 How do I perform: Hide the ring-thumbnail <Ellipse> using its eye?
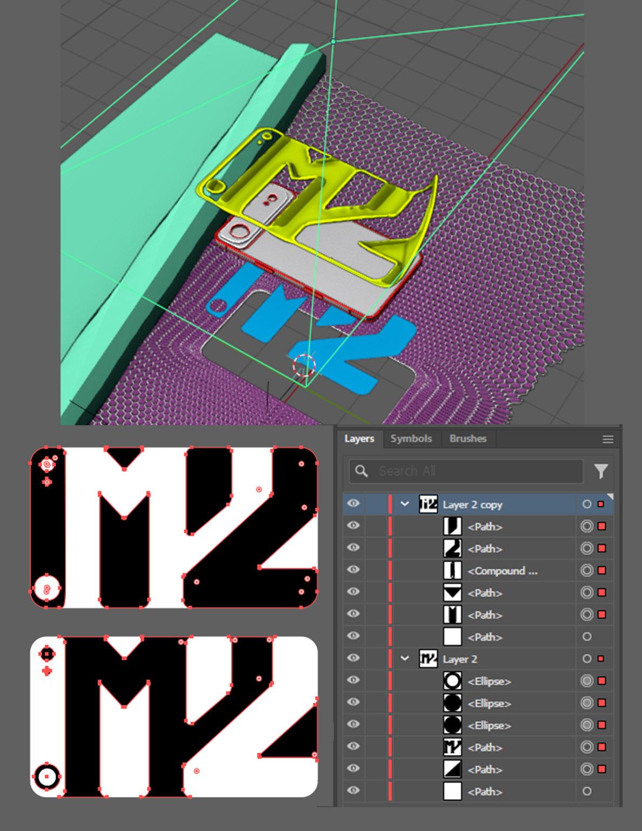click(353, 680)
